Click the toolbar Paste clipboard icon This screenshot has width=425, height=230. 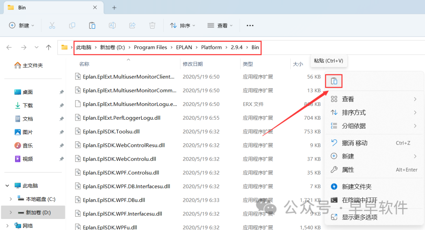[92, 26]
